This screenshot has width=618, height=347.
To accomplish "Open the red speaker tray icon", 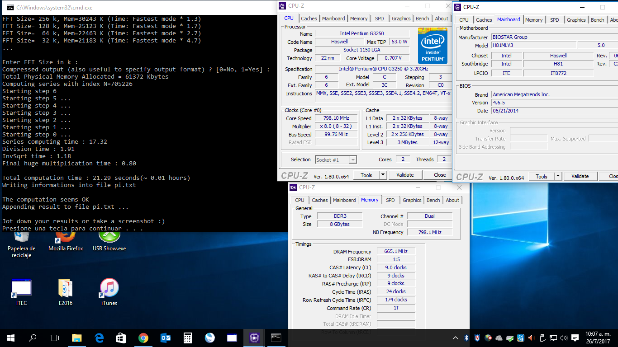I will pos(531,338).
